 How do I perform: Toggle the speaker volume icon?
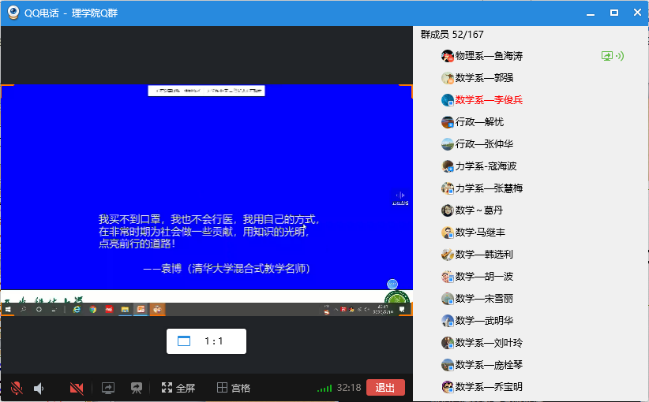(x=39, y=388)
